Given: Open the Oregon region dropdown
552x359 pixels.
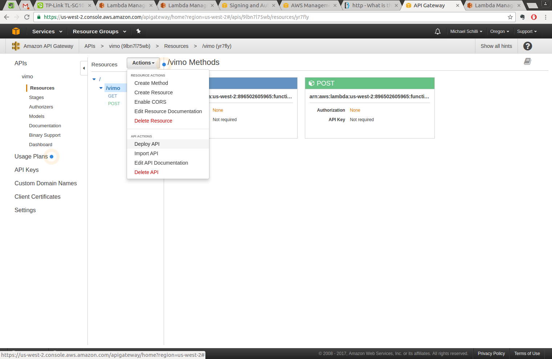Looking at the screenshot, I should coord(500,32).
